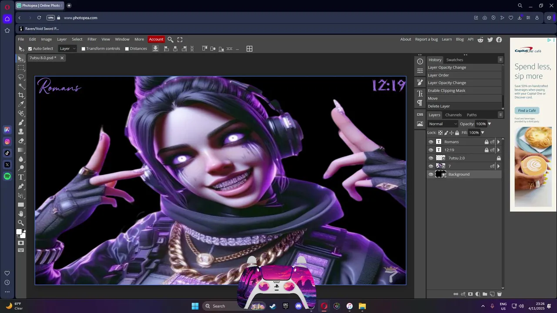The width and height of the screenshot is (557, 313).
Task: Open the Brush panel icon
Action: [420, 82]
